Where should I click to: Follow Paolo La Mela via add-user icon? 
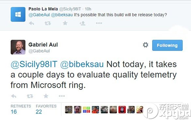coord(82,23)
